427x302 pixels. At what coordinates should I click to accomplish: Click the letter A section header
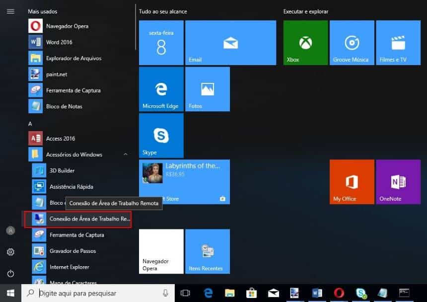point(30,124)
